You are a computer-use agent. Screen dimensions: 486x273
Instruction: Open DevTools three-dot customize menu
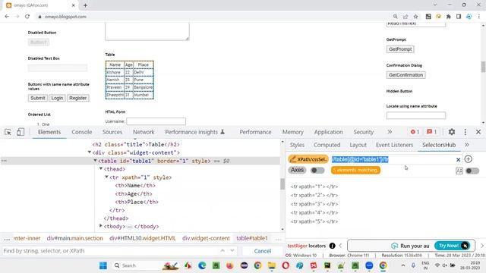pyautogui.click(x=465, y=132)
